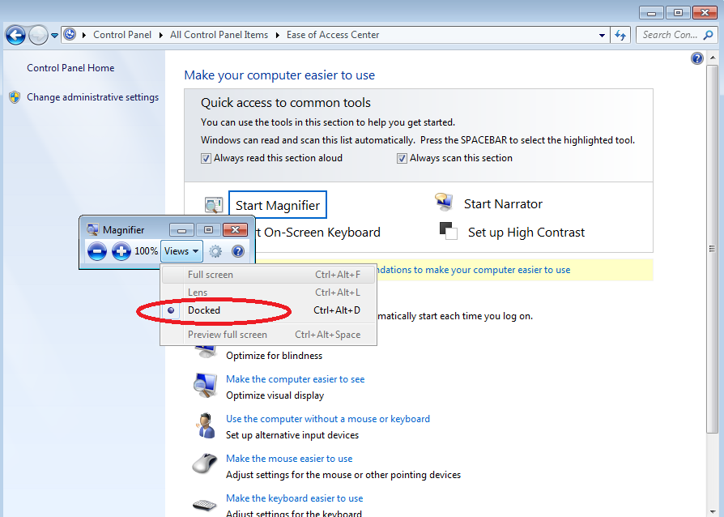Click the Make your computer easier heading
Image resolution: width=724 pixels, height=517 pixels.
[x=279, y=75]
